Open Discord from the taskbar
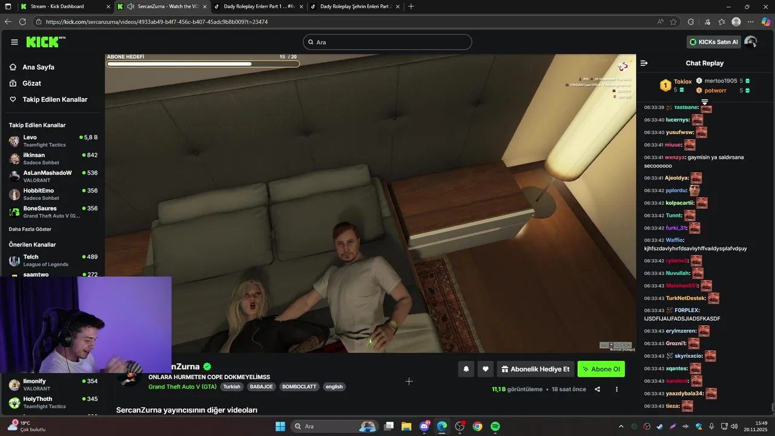The image size is (775, 436). (x=424, y=426)
